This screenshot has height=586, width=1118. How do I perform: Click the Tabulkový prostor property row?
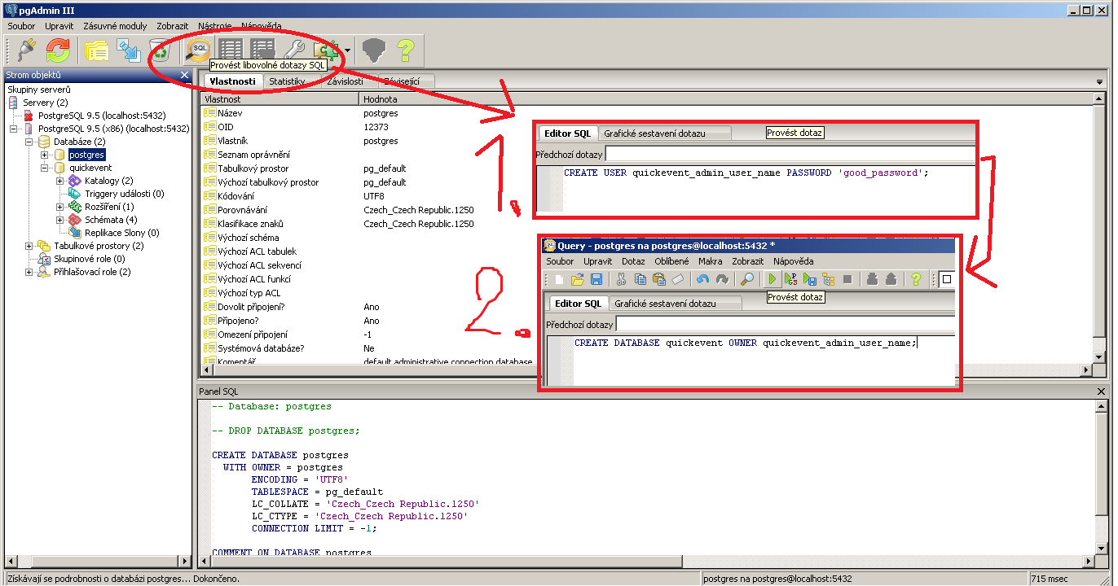(x=646, y=168)
